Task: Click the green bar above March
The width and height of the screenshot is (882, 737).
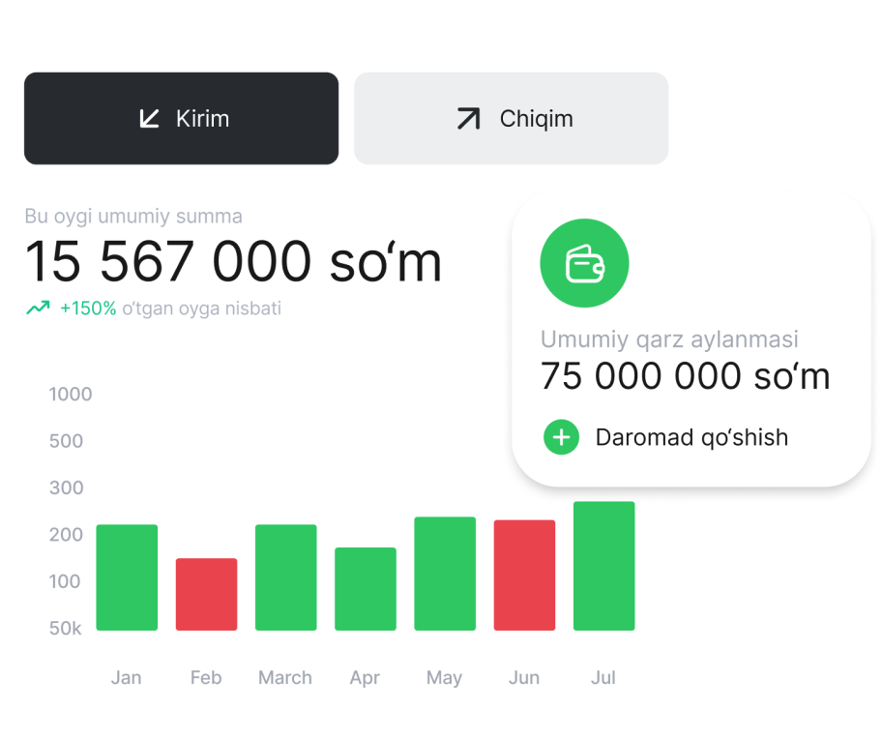Action: pos(285,576)
